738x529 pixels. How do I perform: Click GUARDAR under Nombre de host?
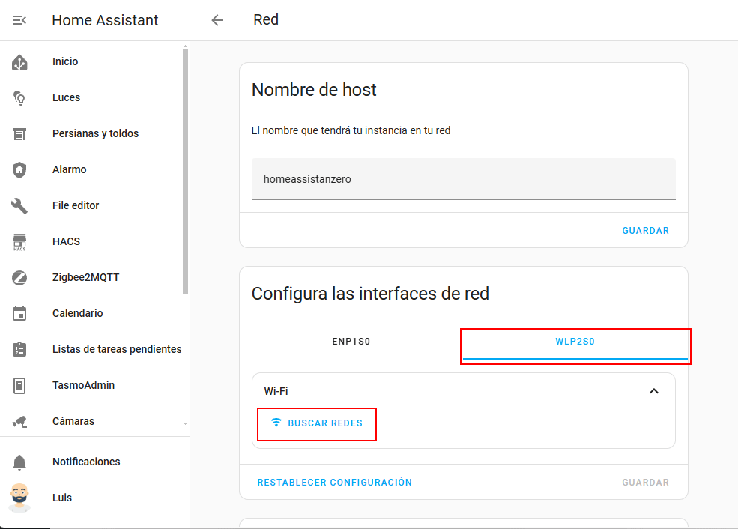(645, 231)
